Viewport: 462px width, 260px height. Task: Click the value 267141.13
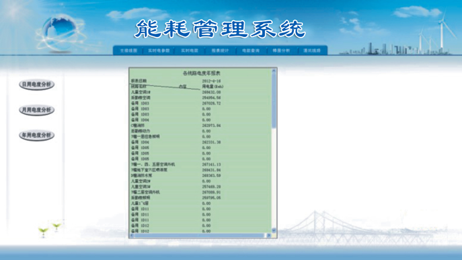click(x=212, y=165)
